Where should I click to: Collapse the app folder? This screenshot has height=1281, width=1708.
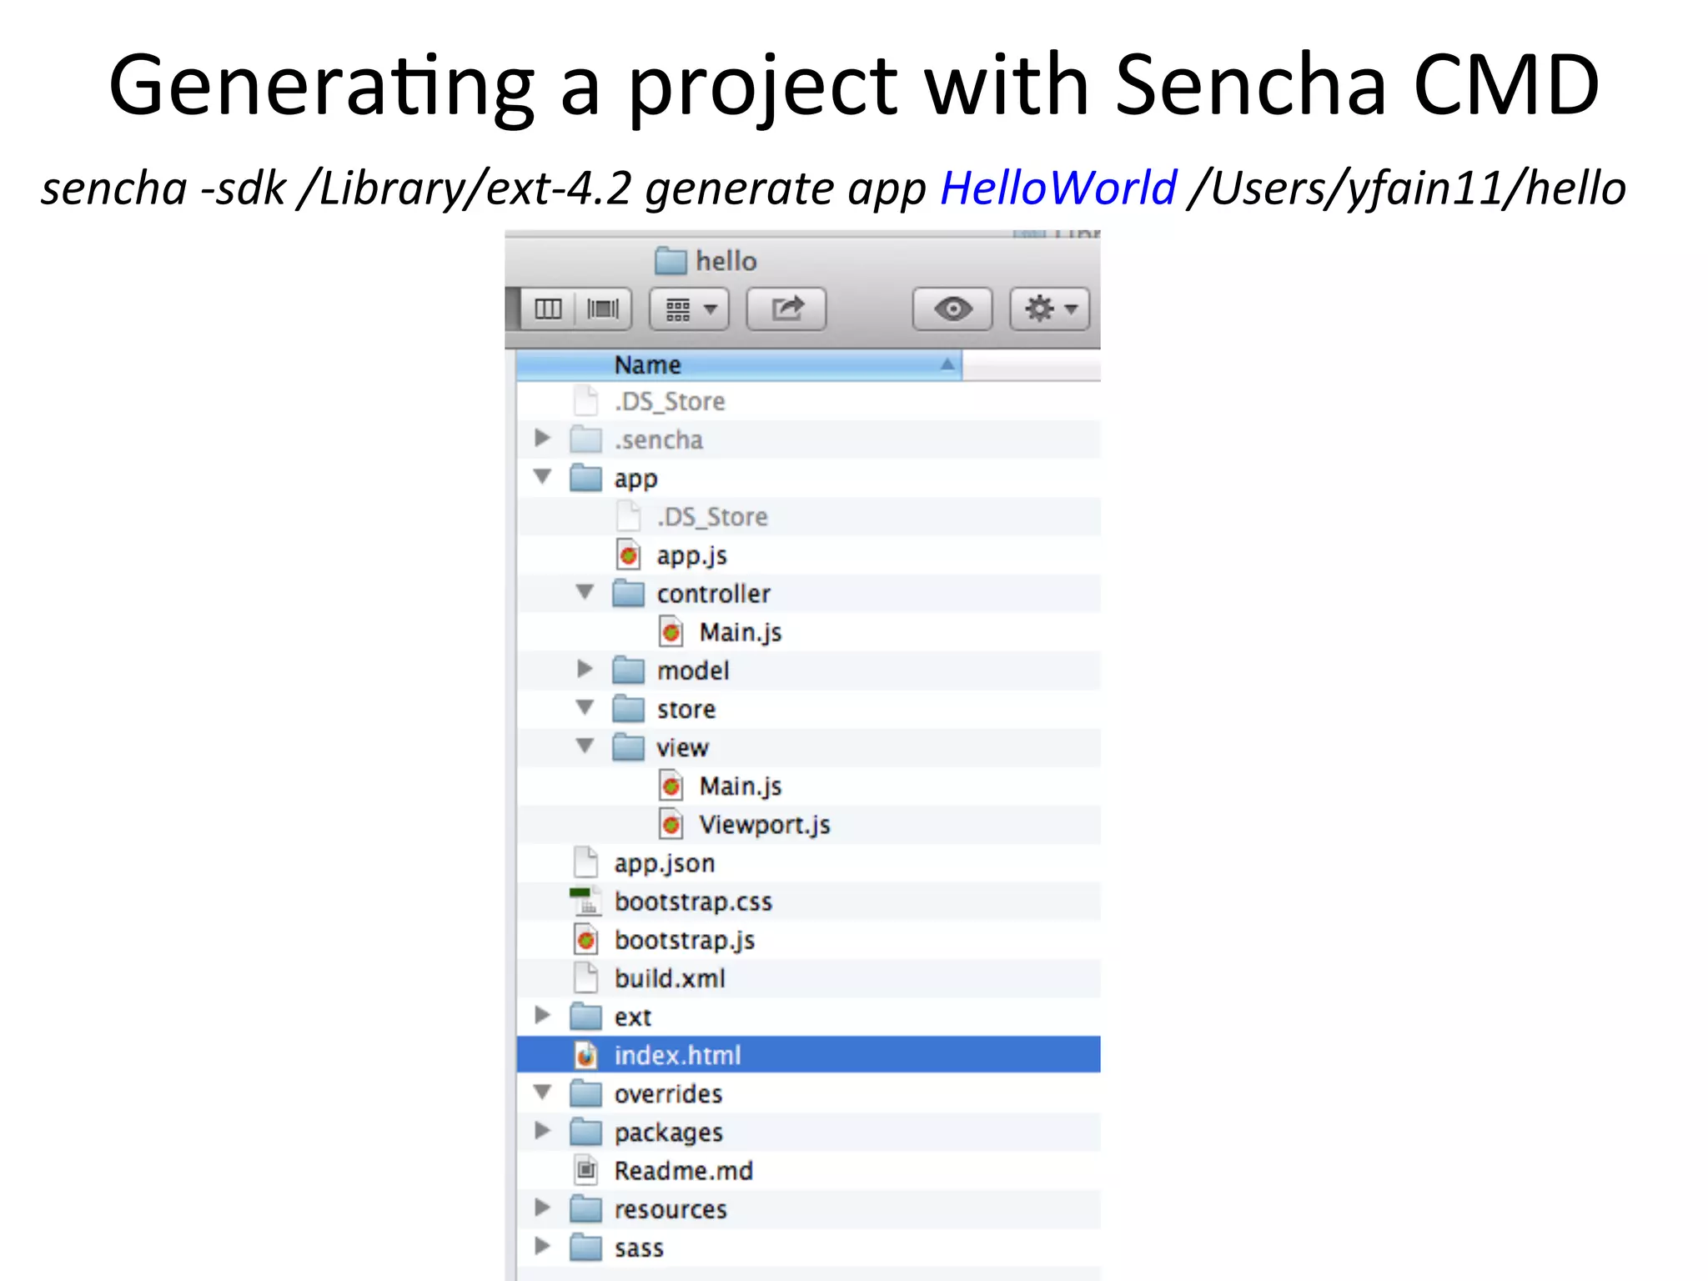[x=543, y=477]
